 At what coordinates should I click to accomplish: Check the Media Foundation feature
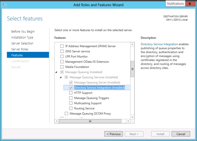tap(62, 67)
